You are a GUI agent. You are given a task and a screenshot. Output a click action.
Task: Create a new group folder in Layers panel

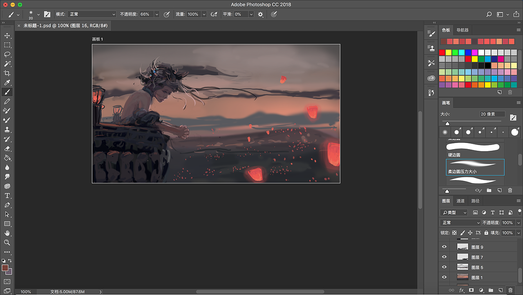click(491, 290)
